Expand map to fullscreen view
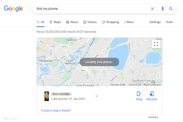The width and height of the screenshot is (183, 122). pos(156,44)
